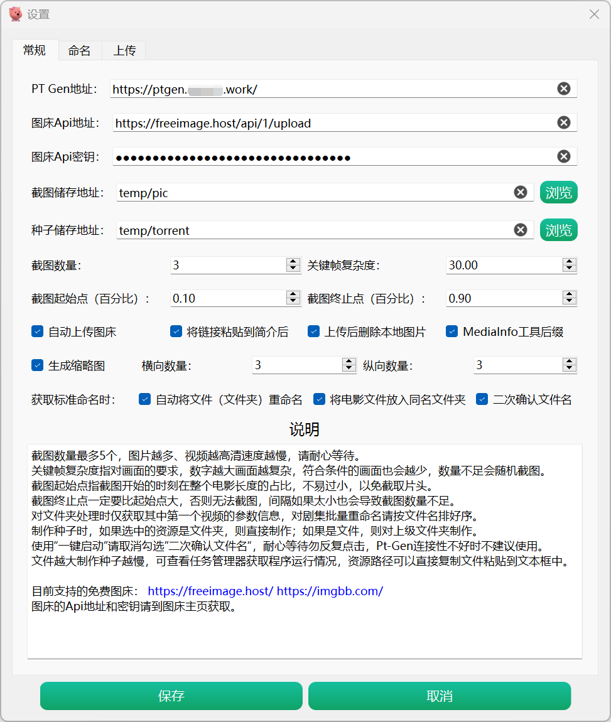Toggle the 二次确认文件名 checkbox

click(x=482, y=399)
